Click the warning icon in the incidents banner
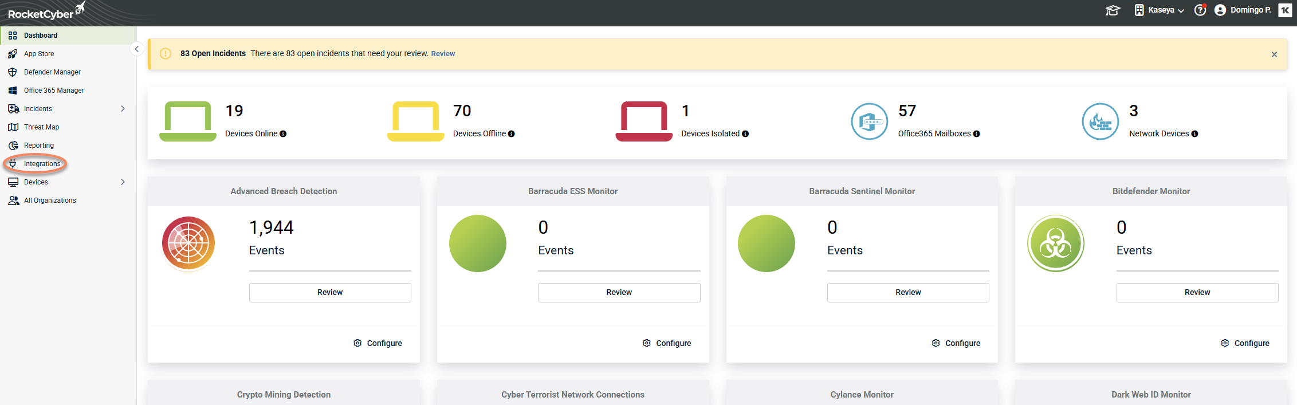Screen dimensions: 1297x405 [x=166, y=54]
